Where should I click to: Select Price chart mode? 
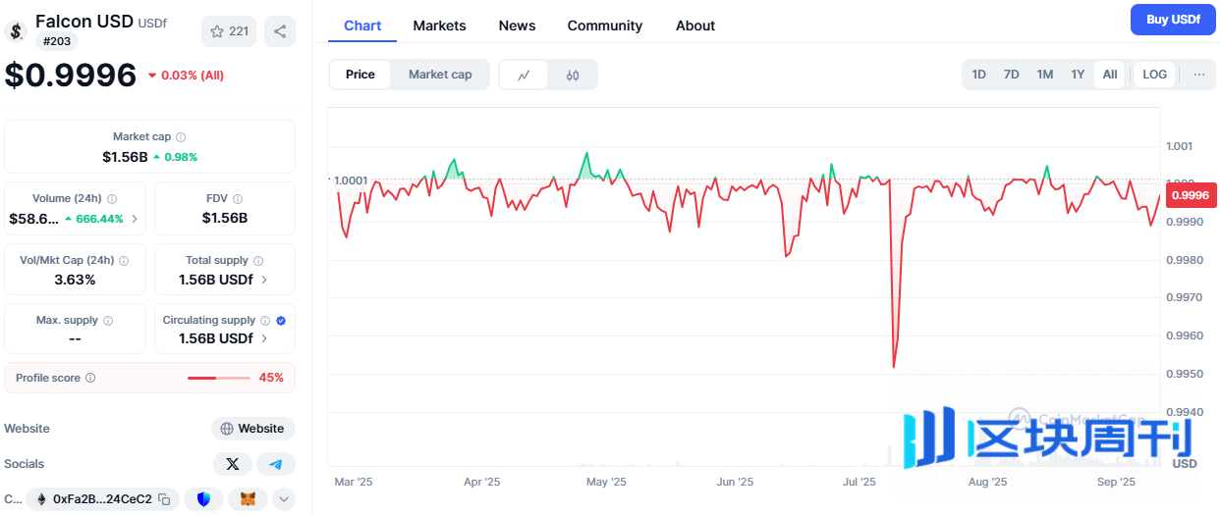point(360,75)
